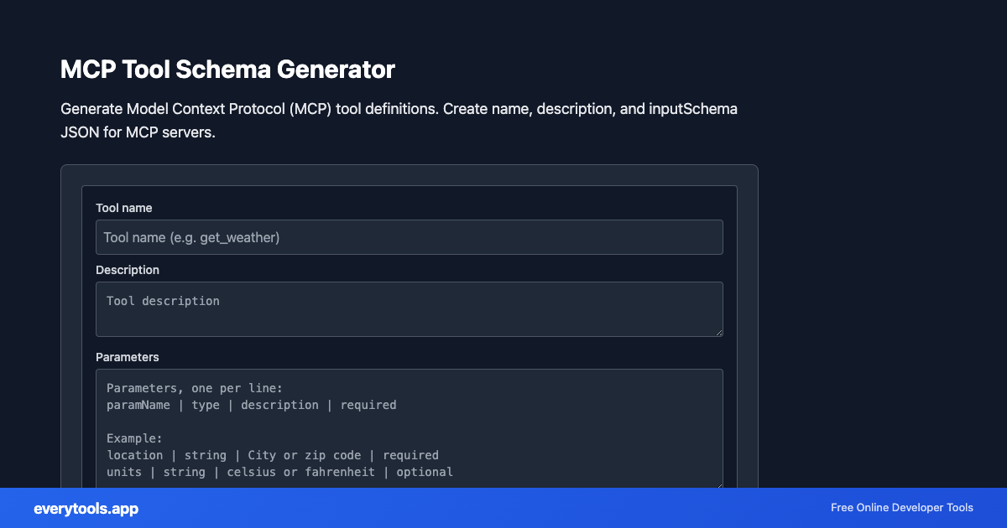Viewport: 1007px width, 528px height.
Task: Open the everytools.app homepage link
Action: [85, 509]
